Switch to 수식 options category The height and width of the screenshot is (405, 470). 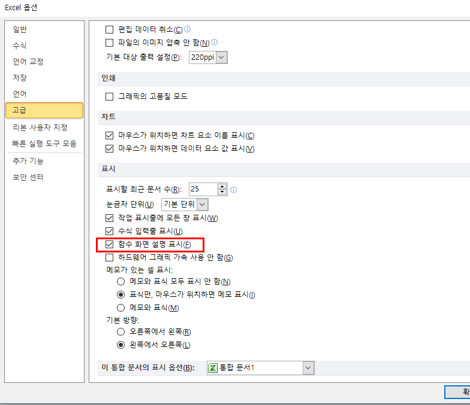(x=20, y=45)
